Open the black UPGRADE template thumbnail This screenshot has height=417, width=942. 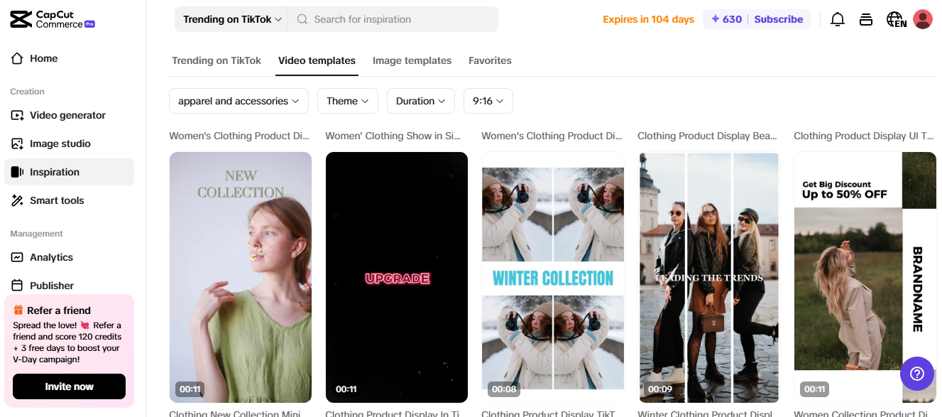pyautogui.click(x=396, y=277)
